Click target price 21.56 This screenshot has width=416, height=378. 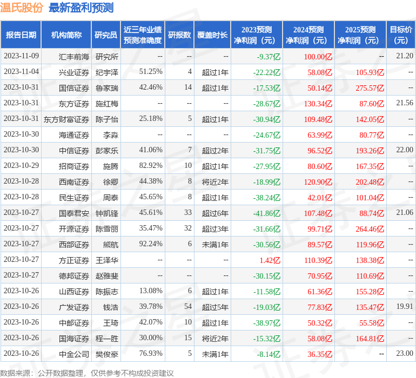coord(405,103)
